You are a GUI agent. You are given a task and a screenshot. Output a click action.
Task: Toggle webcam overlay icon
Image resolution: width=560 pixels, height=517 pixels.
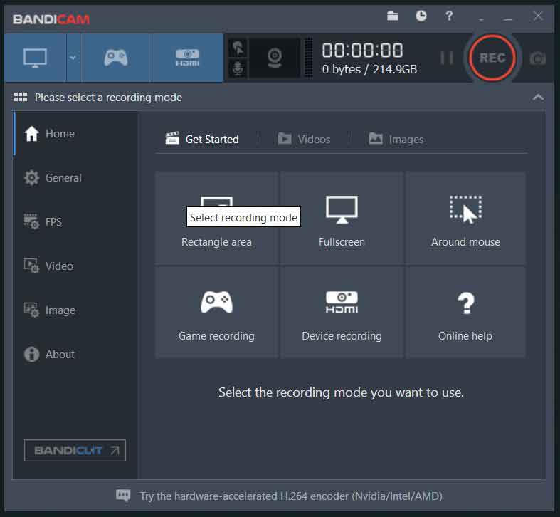[274, 58]
